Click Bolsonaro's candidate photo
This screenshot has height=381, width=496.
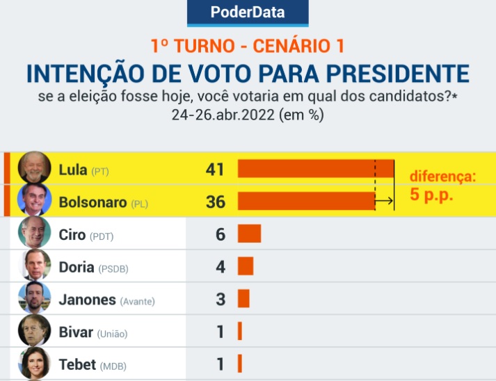click(34, 201)
